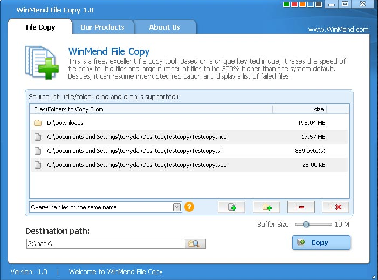
Task: Click the add file icon button
Action: pyautogui.click(x=231, y=207)
